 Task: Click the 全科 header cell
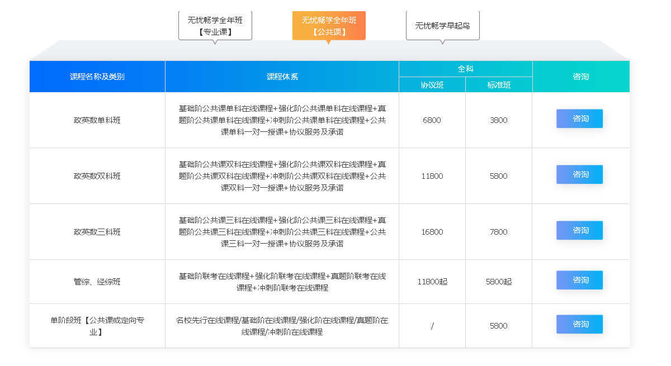(465, 68)
